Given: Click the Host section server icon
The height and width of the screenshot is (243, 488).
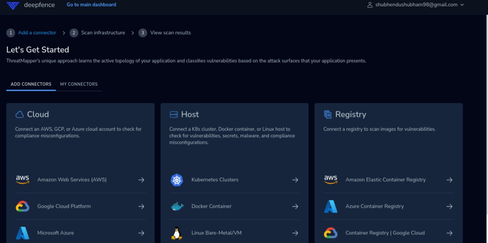Looking at the screenshot, I should 174,114.
